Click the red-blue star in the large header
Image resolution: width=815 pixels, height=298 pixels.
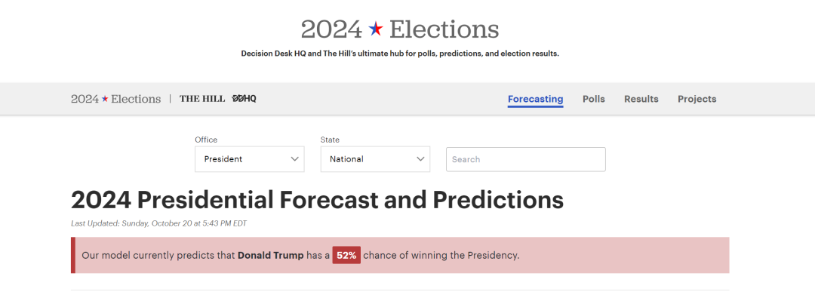point(375,29)
